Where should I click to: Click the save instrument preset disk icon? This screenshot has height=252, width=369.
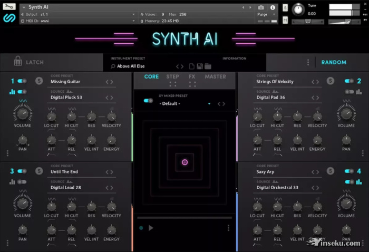pyautogui.click(x=200, y=66)
